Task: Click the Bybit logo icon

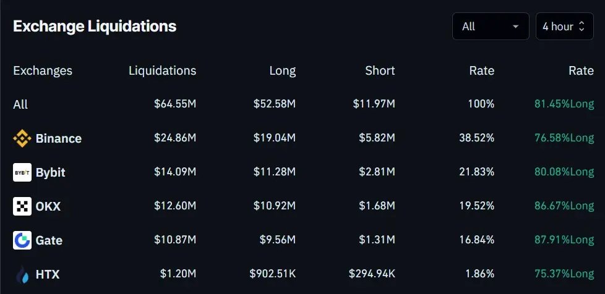Action: (x=22, y=173)
